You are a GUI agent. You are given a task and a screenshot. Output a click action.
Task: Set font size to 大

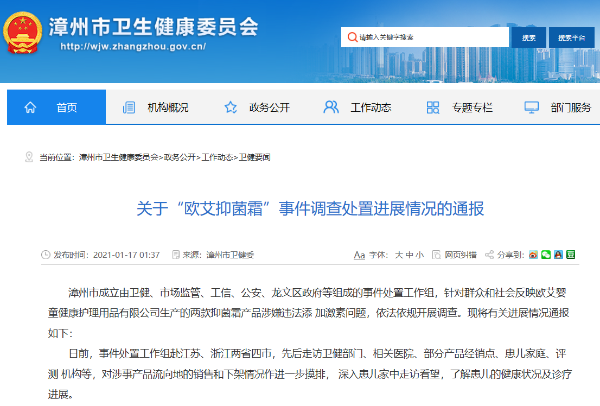(x=399, y=255)
